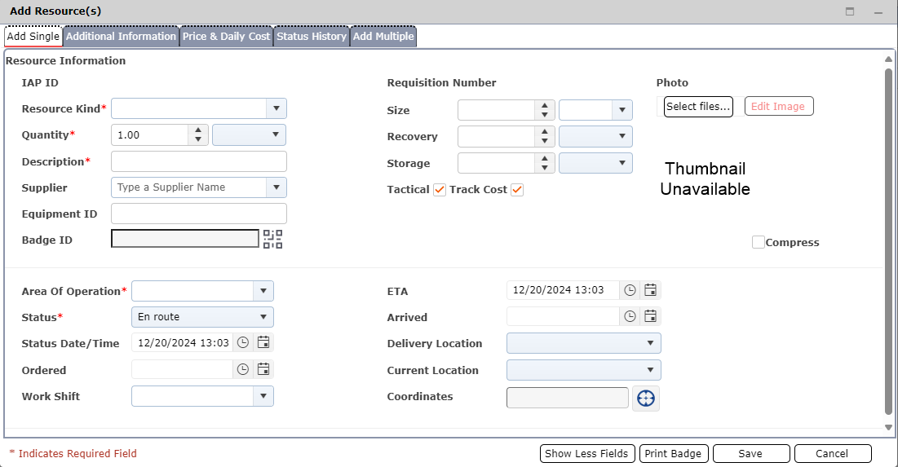Click Show Less Fields button
Image resolution: width=898 pixels, height=467 pixels.
click(587, 453)
